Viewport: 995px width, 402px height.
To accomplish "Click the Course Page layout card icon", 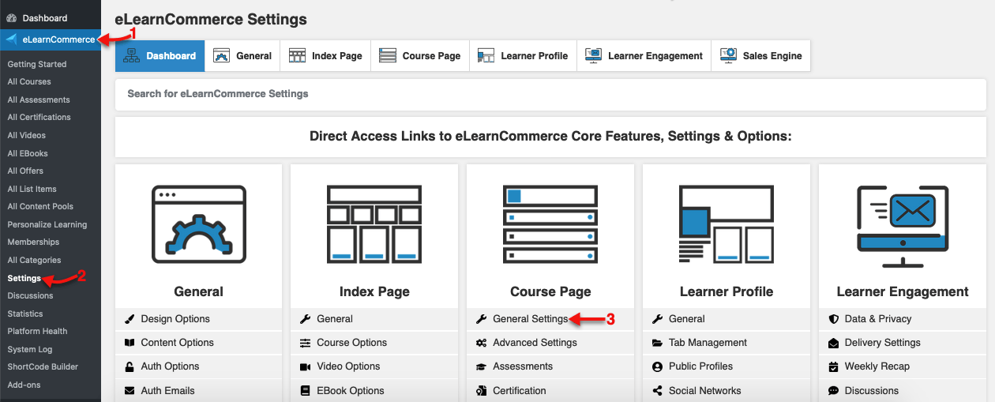I will tap(550, 225).
